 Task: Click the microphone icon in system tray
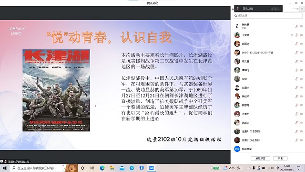[254, 168]
